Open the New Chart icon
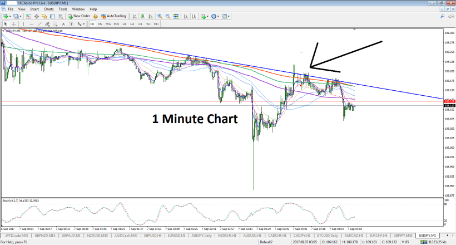Image resolution: width=456 pixels, height=245 pixels. click(x=5, y=16)
